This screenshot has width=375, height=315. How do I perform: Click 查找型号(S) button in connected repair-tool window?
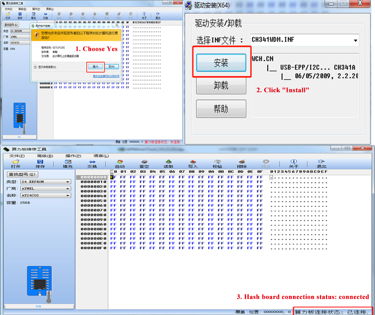[x=22, y=174]
